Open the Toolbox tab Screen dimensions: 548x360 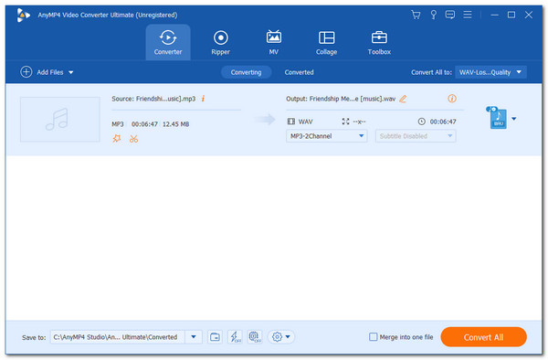pyautogui.click(x=379, y=42)
